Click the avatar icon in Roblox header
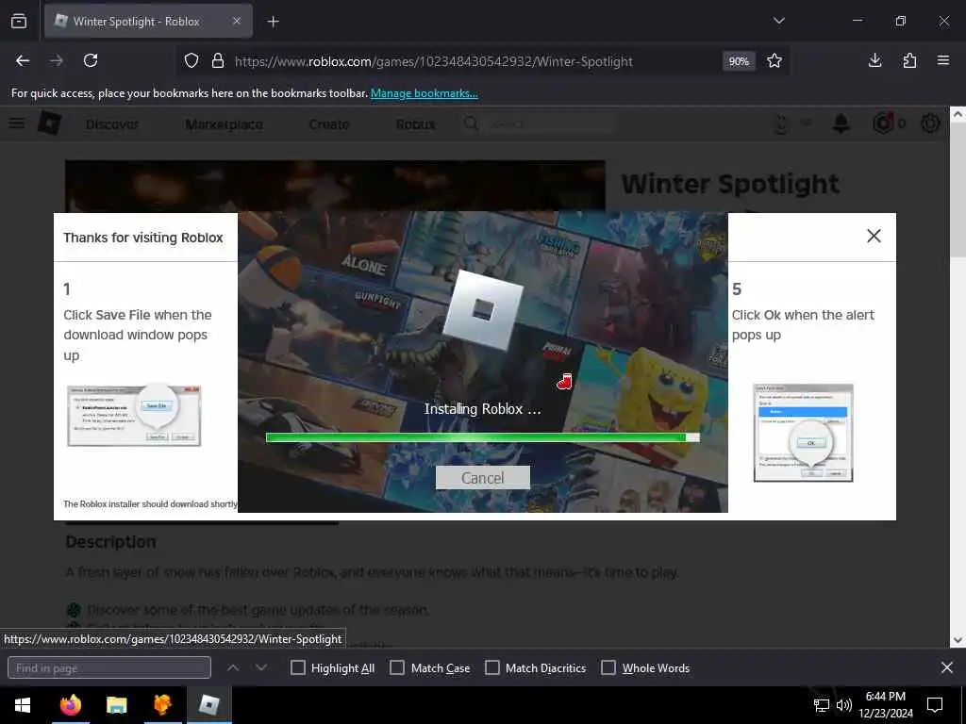Screen dimensions: 966x724 [x=781, y=123]
